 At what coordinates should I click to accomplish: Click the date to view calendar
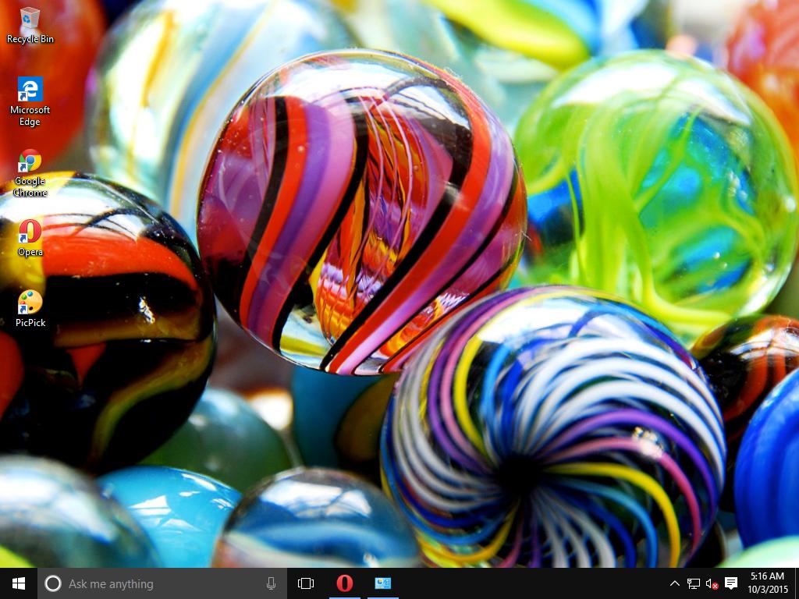[x=767, y=588]
